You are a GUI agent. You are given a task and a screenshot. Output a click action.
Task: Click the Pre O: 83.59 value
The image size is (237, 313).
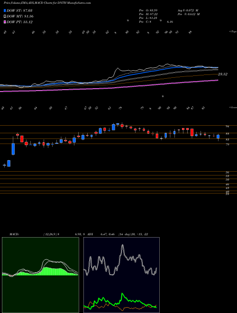[x=148, y=10]
